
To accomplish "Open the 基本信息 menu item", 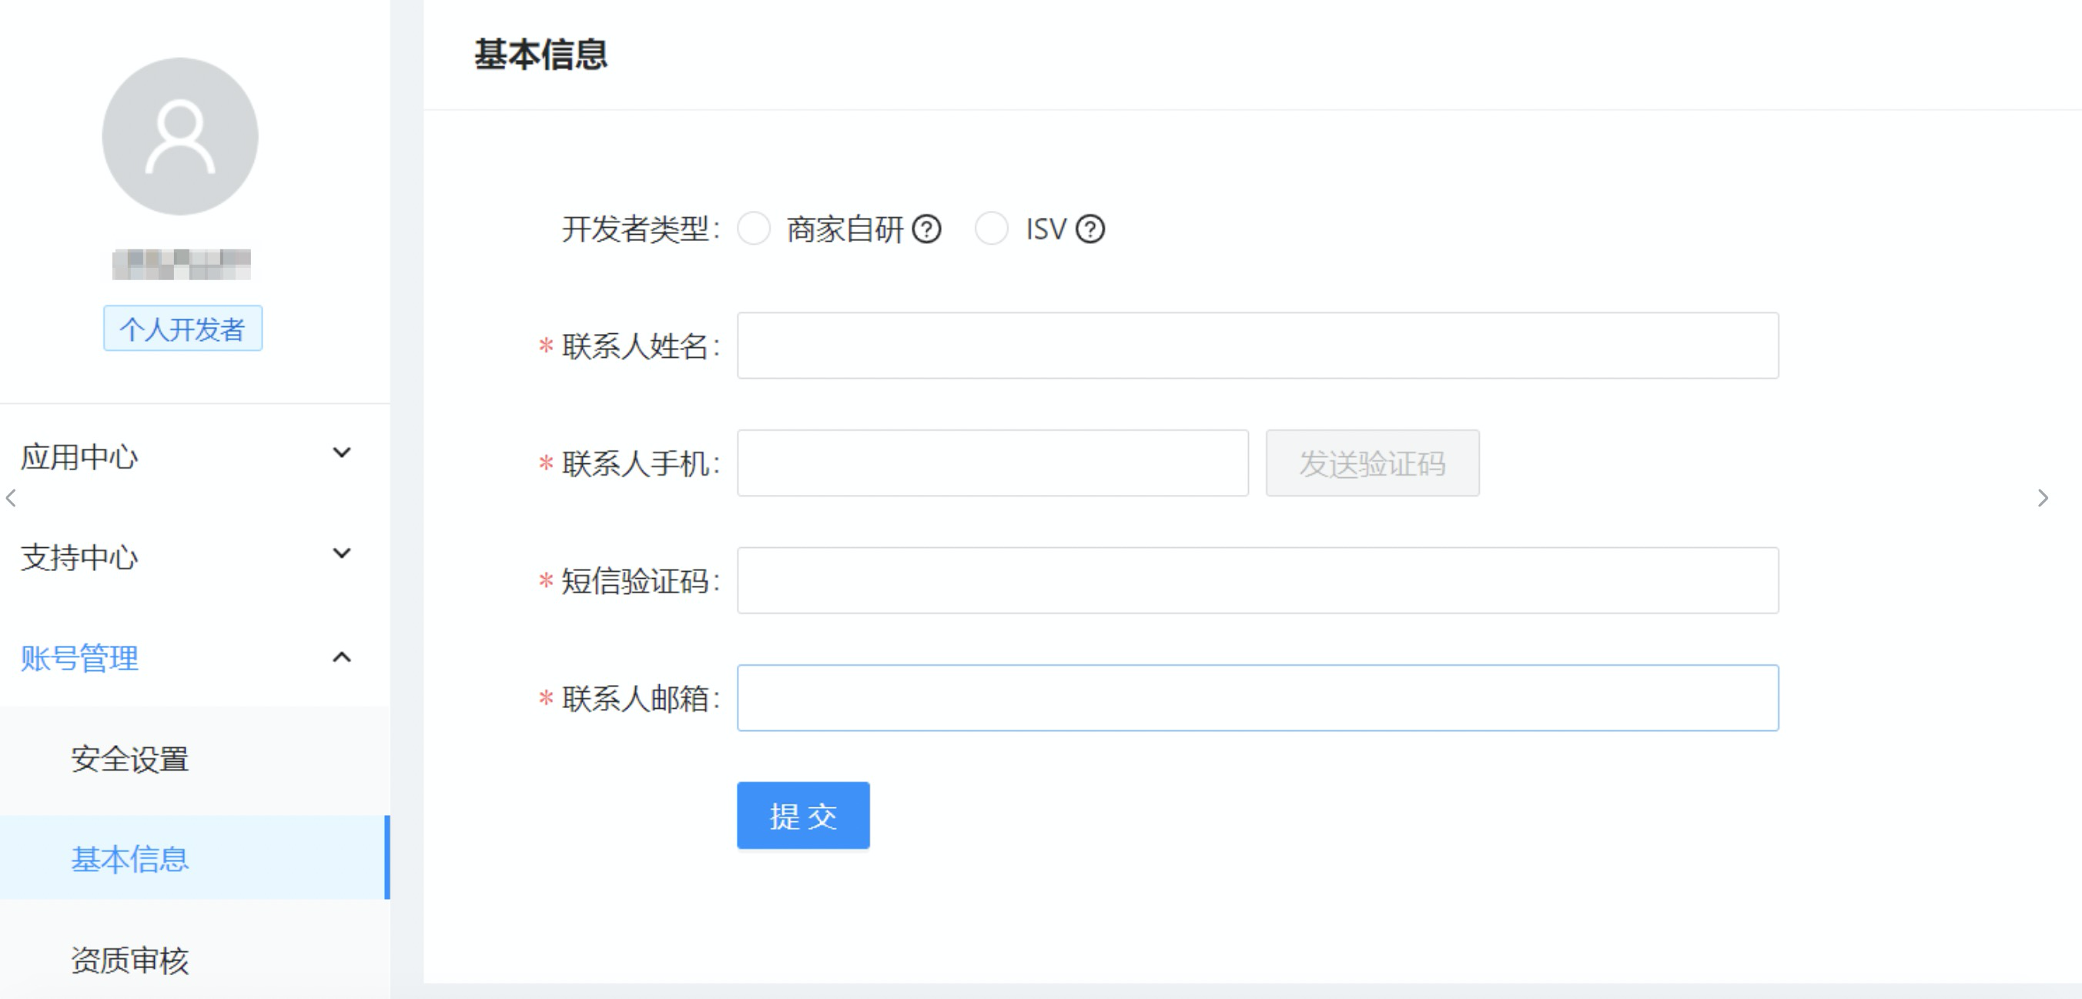I will (x=129, y=858).
